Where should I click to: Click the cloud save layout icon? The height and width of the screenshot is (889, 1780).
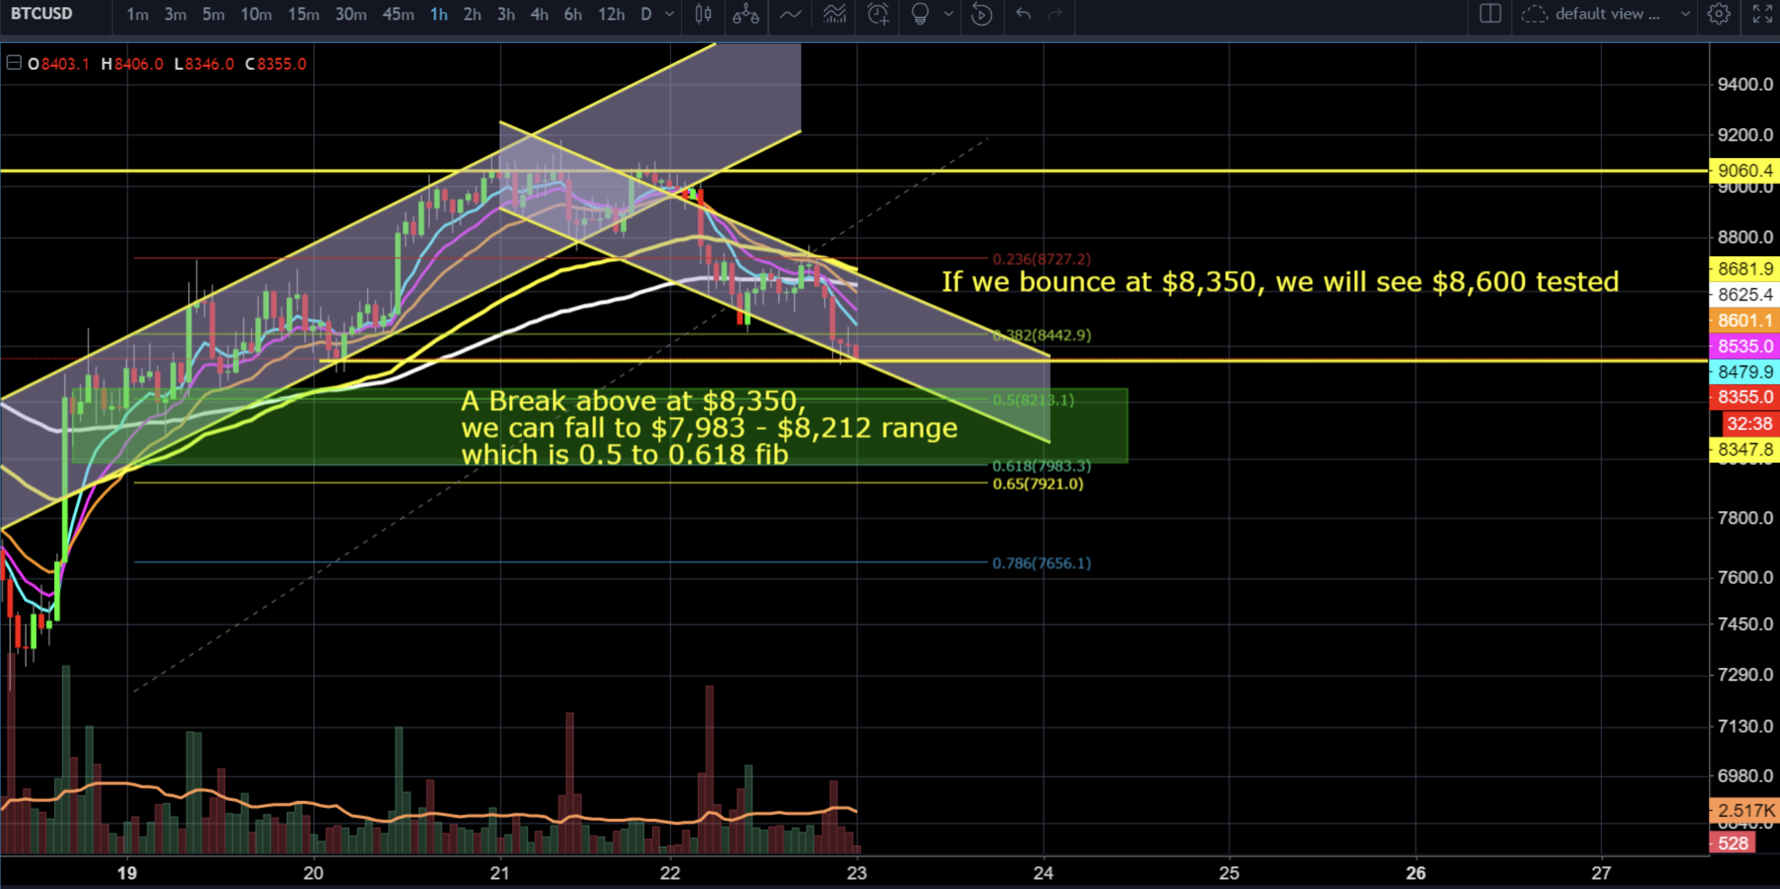(x=1534, y=14)
